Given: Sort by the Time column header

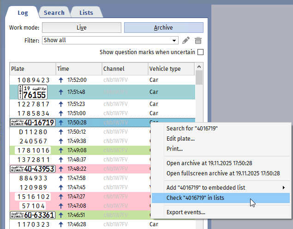Looking at the screenshot, I should tap(78, 69).
